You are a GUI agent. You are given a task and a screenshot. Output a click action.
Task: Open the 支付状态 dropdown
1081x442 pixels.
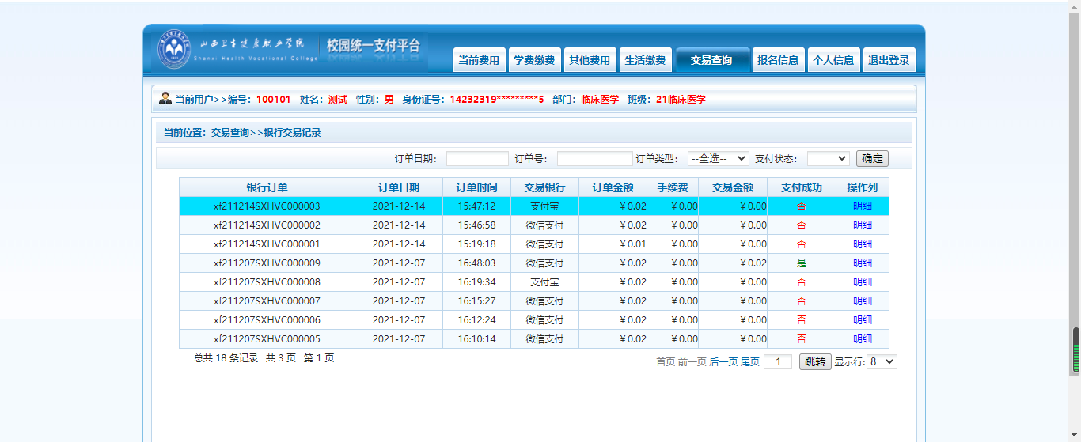point(828,158)
